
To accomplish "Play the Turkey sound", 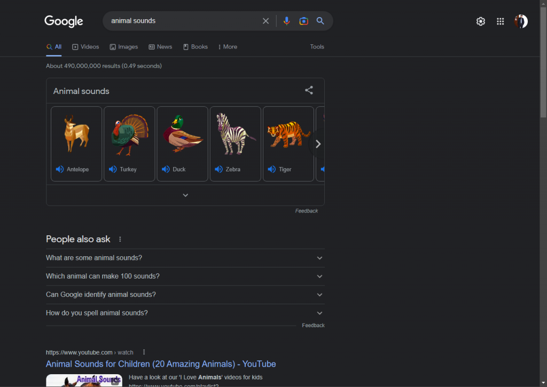I will click(x=113, y=169).
